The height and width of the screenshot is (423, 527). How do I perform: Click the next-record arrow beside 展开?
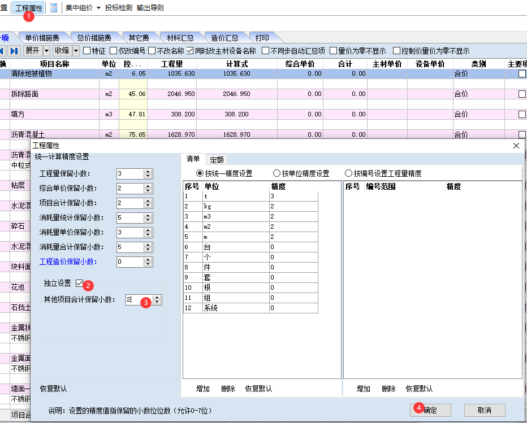pos(15,51)
